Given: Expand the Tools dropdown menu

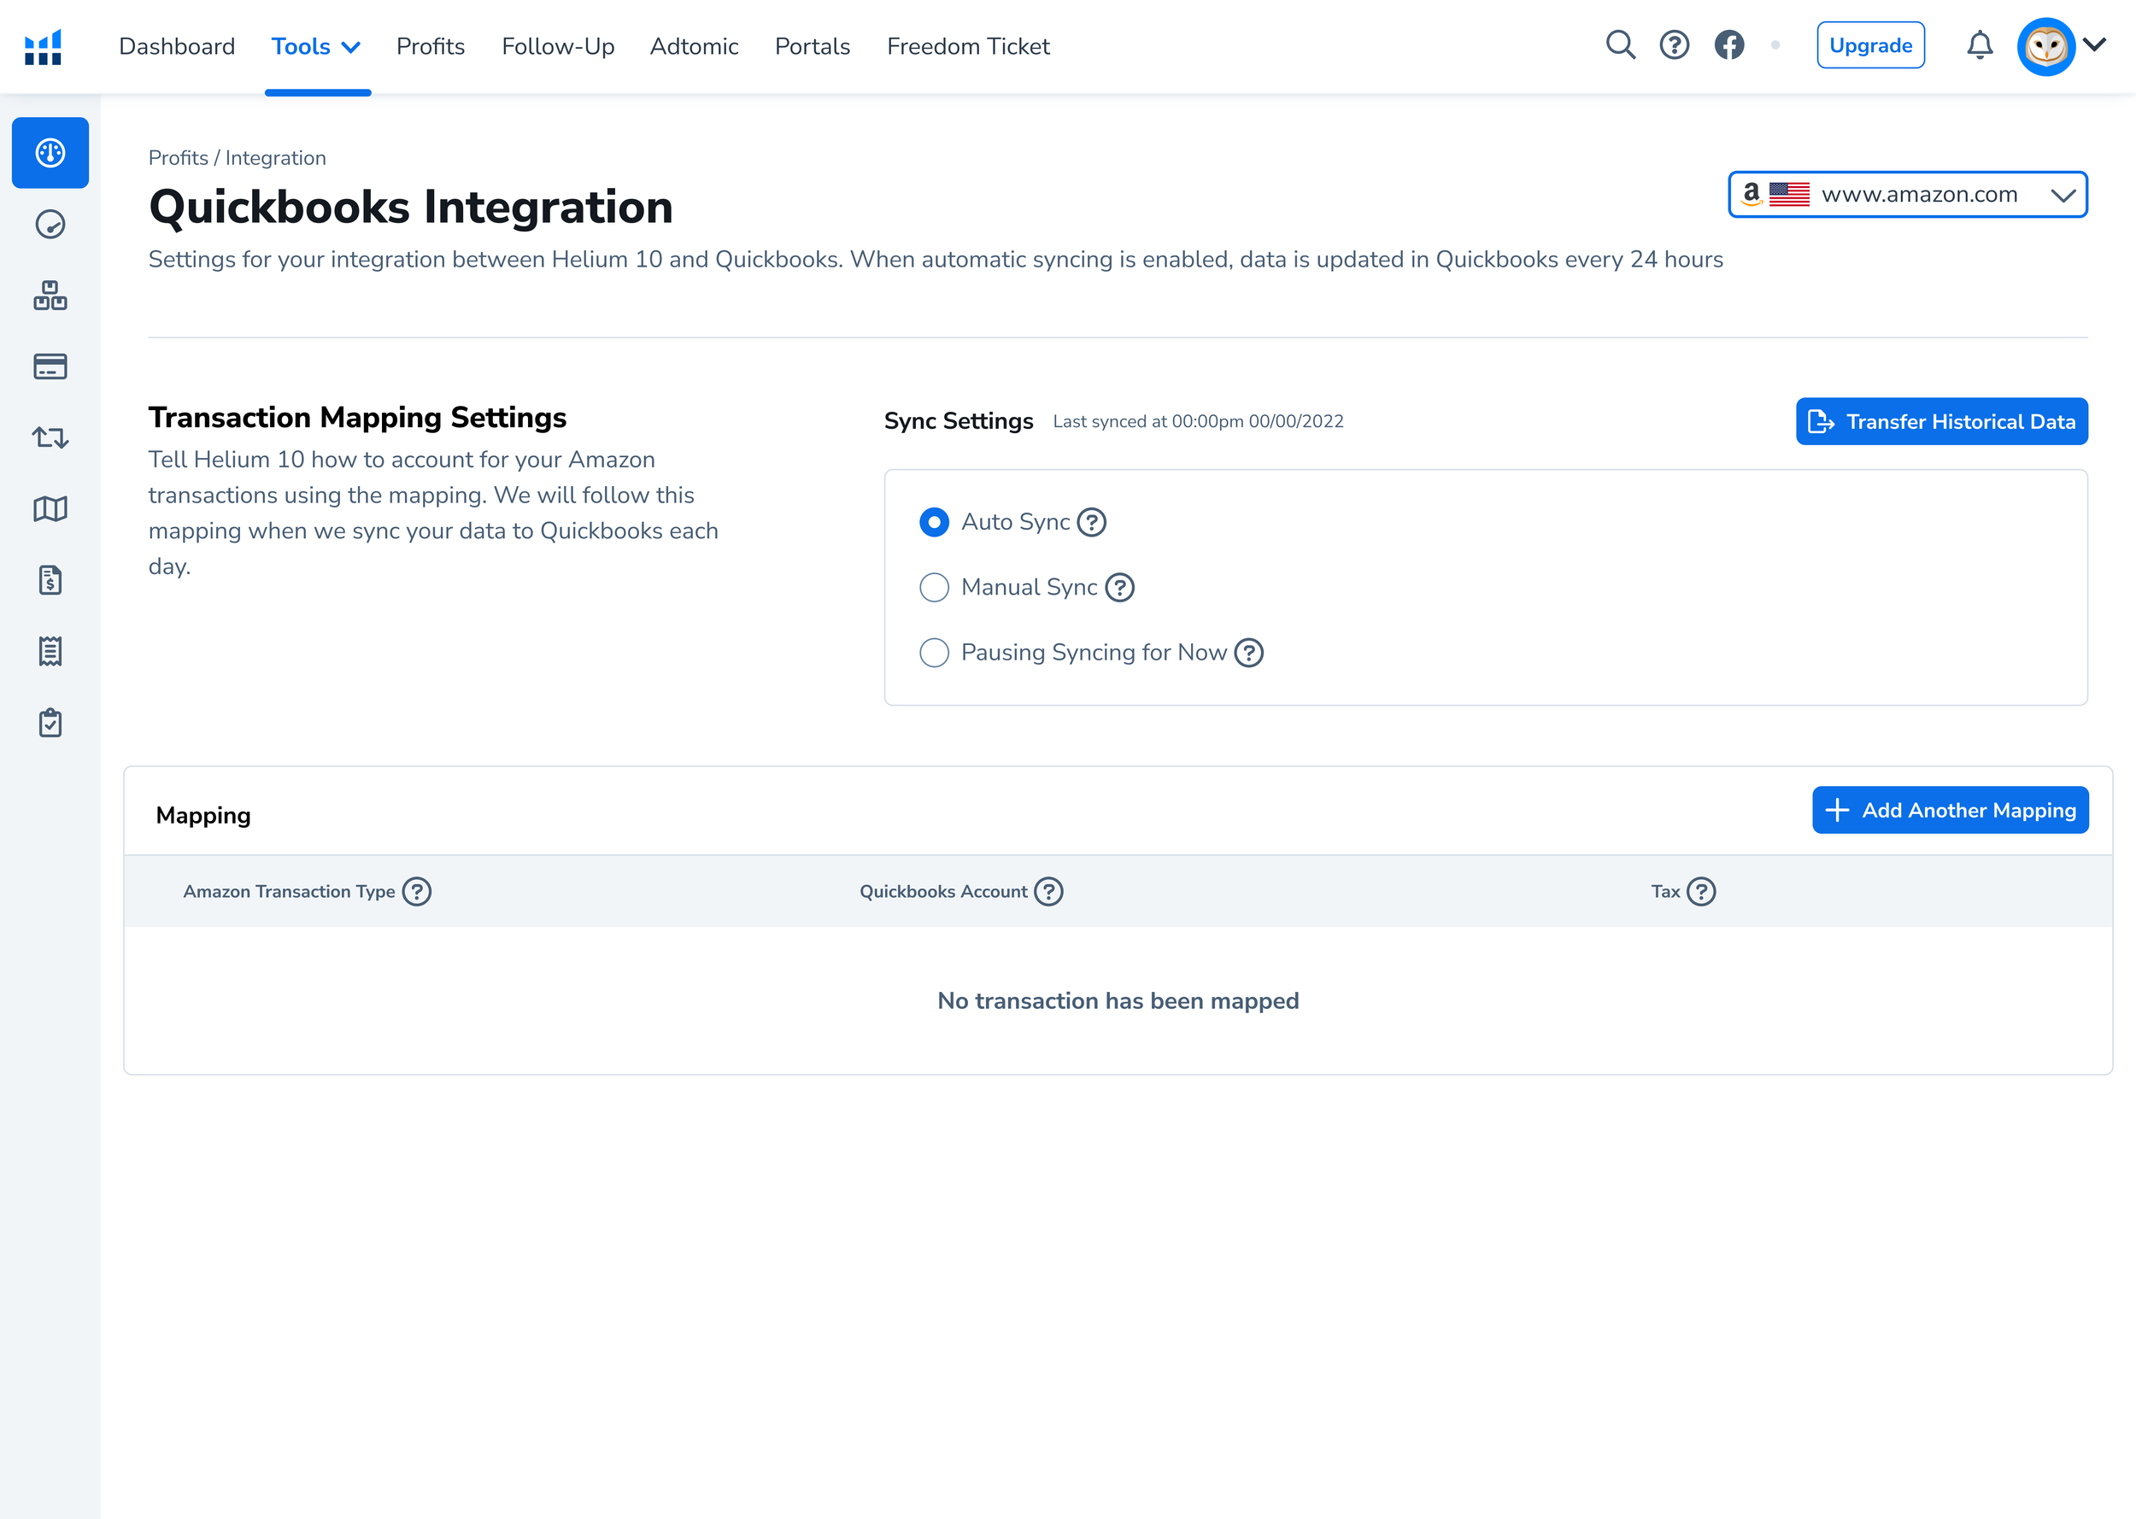Looking at the screenshot, I should click(316, 47).
